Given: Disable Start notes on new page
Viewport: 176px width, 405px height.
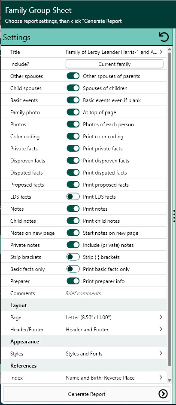Looking at the screenshot, I should pos(73,233).
